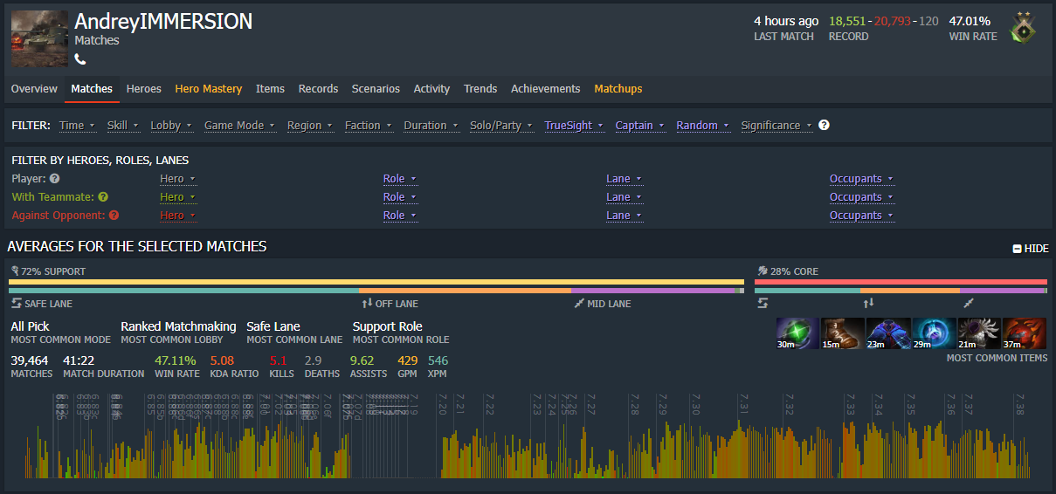Click the help icon beside With Teammate
The width and height of the screenshot is (1056, 494).
103,197
